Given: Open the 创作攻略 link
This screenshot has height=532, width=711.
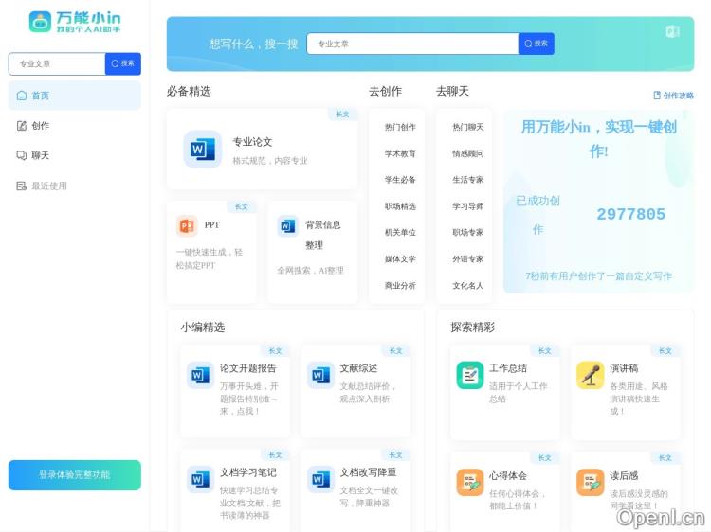Looking at the screenshot, I should [x=673, y=96].
